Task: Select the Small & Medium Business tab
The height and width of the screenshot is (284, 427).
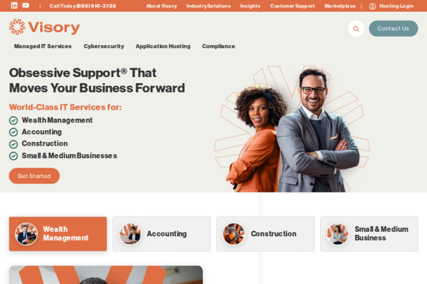Action: 369,234
